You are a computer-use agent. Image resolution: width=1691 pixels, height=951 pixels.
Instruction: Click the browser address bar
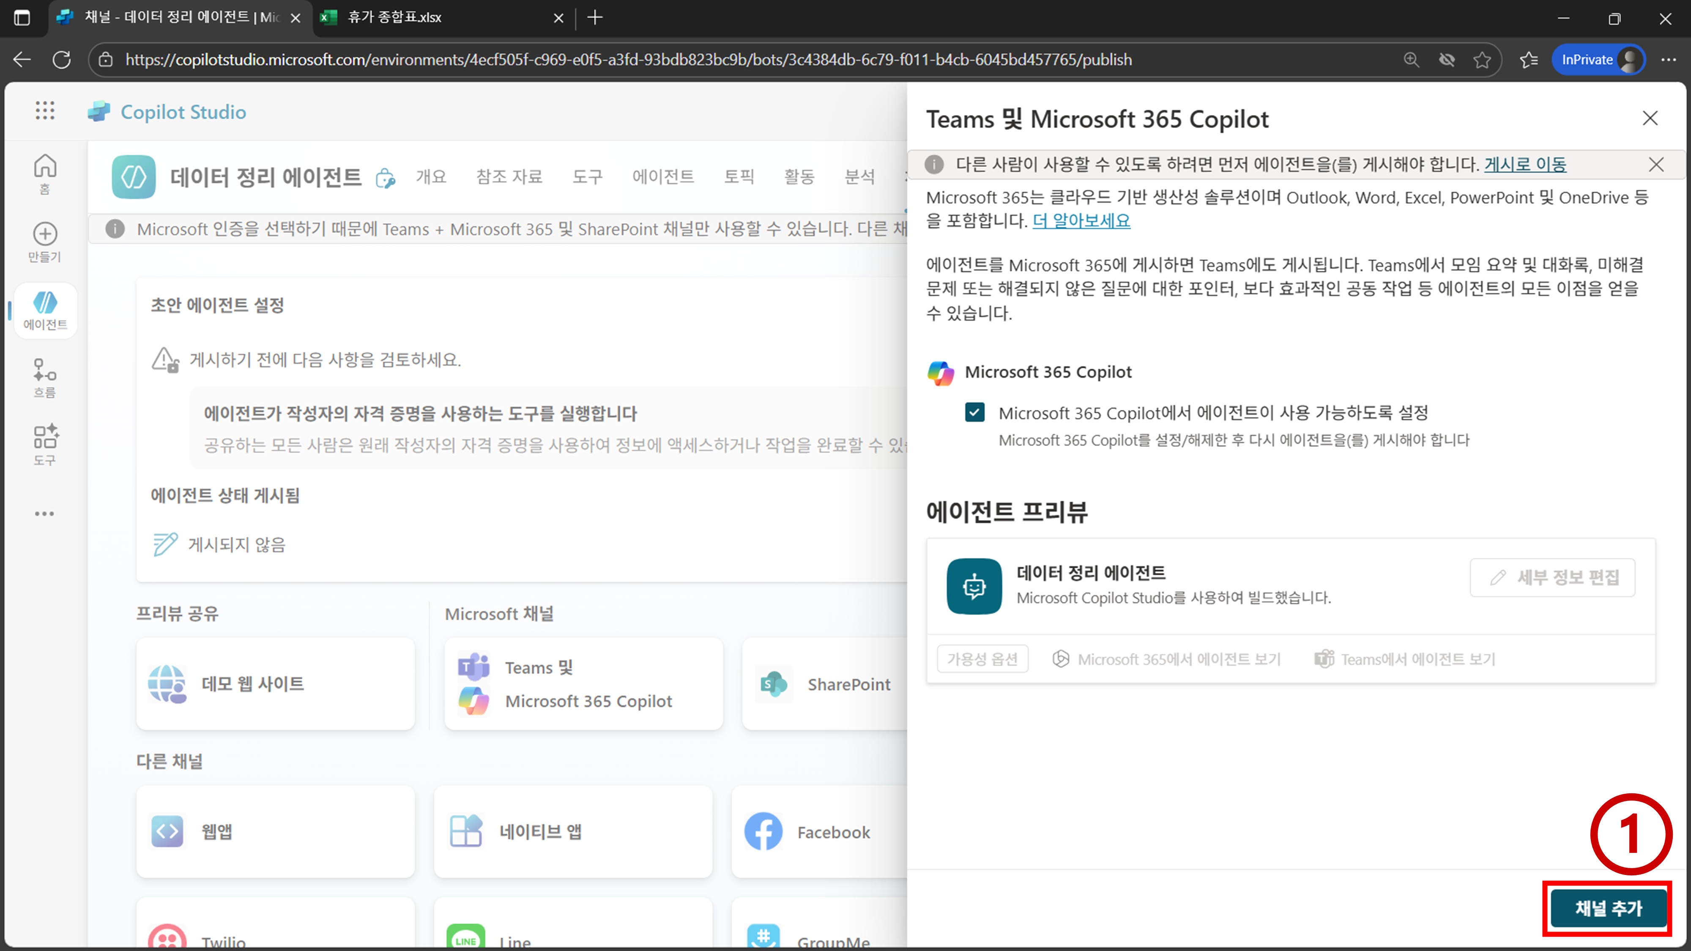tap(628, 60)
